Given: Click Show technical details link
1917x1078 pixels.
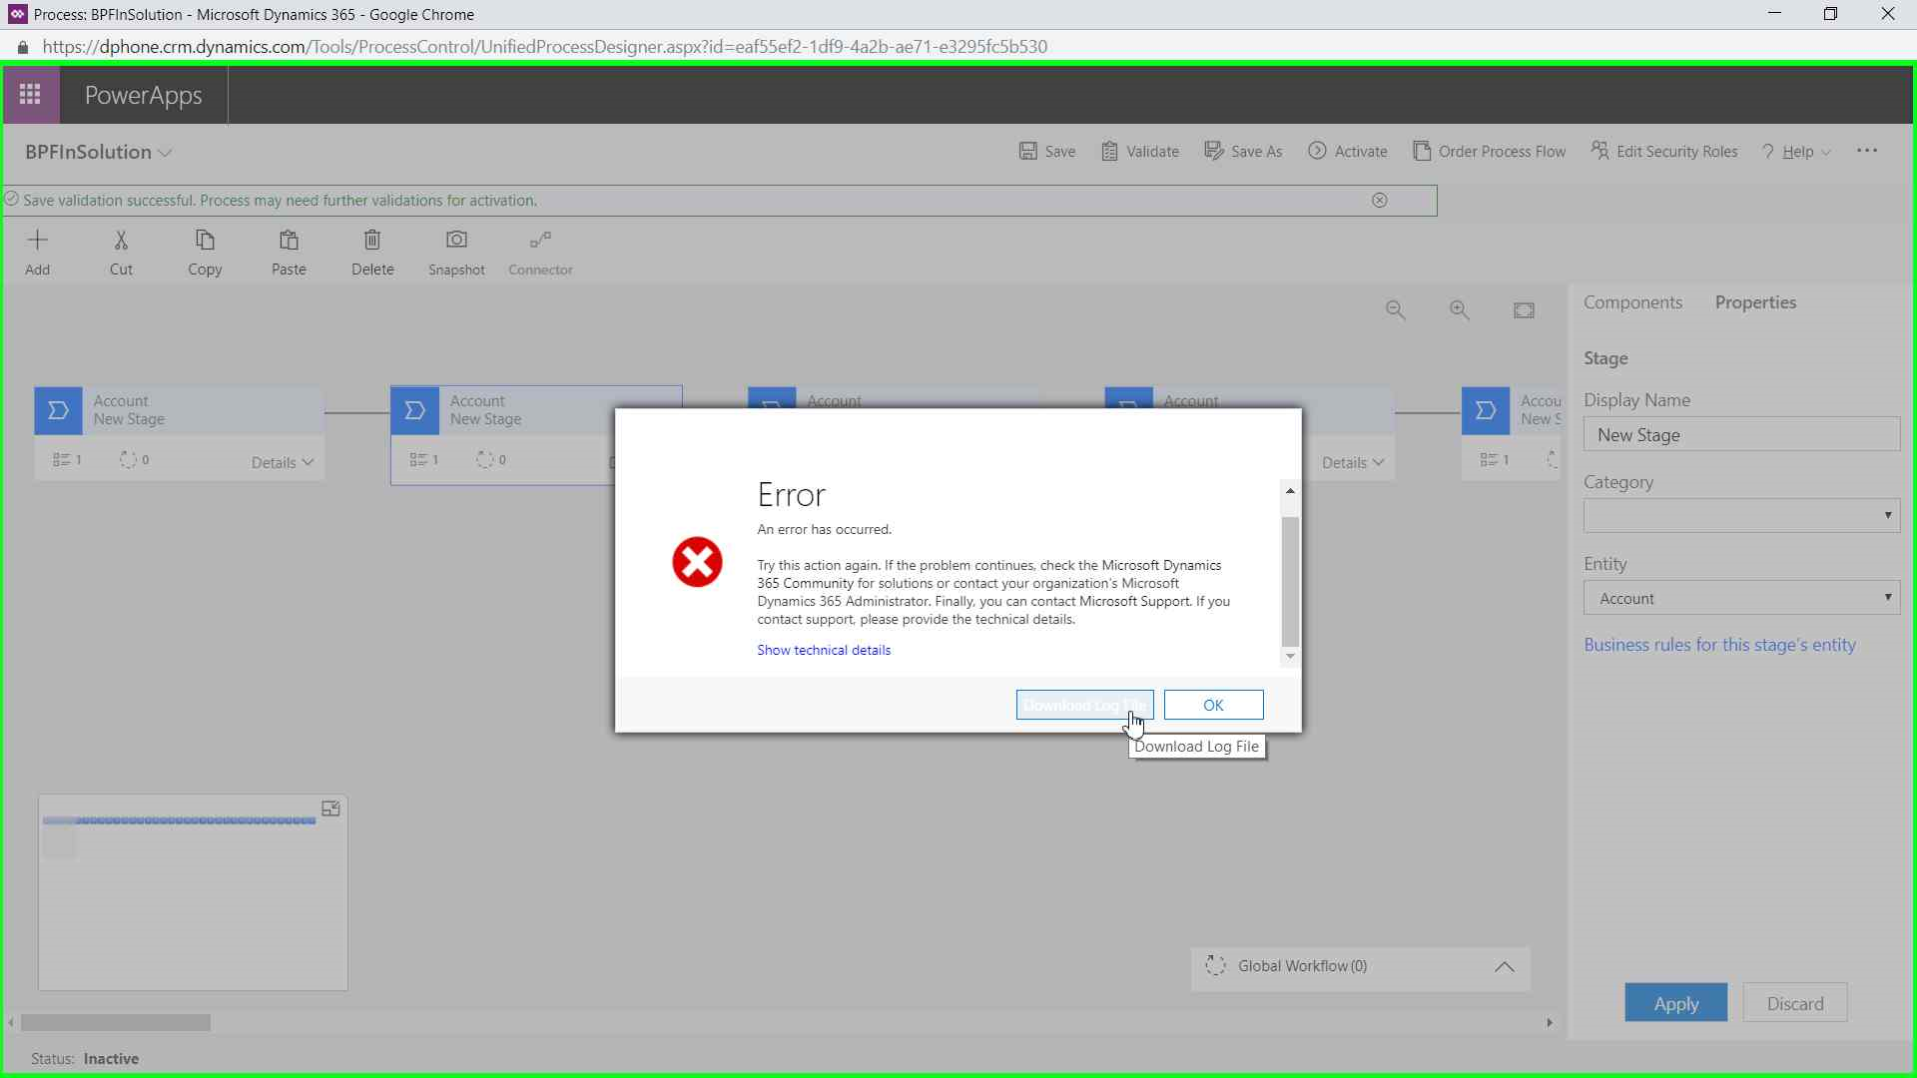Looking at the screenshot, I should pyautogui.click(x=823, y=650).
